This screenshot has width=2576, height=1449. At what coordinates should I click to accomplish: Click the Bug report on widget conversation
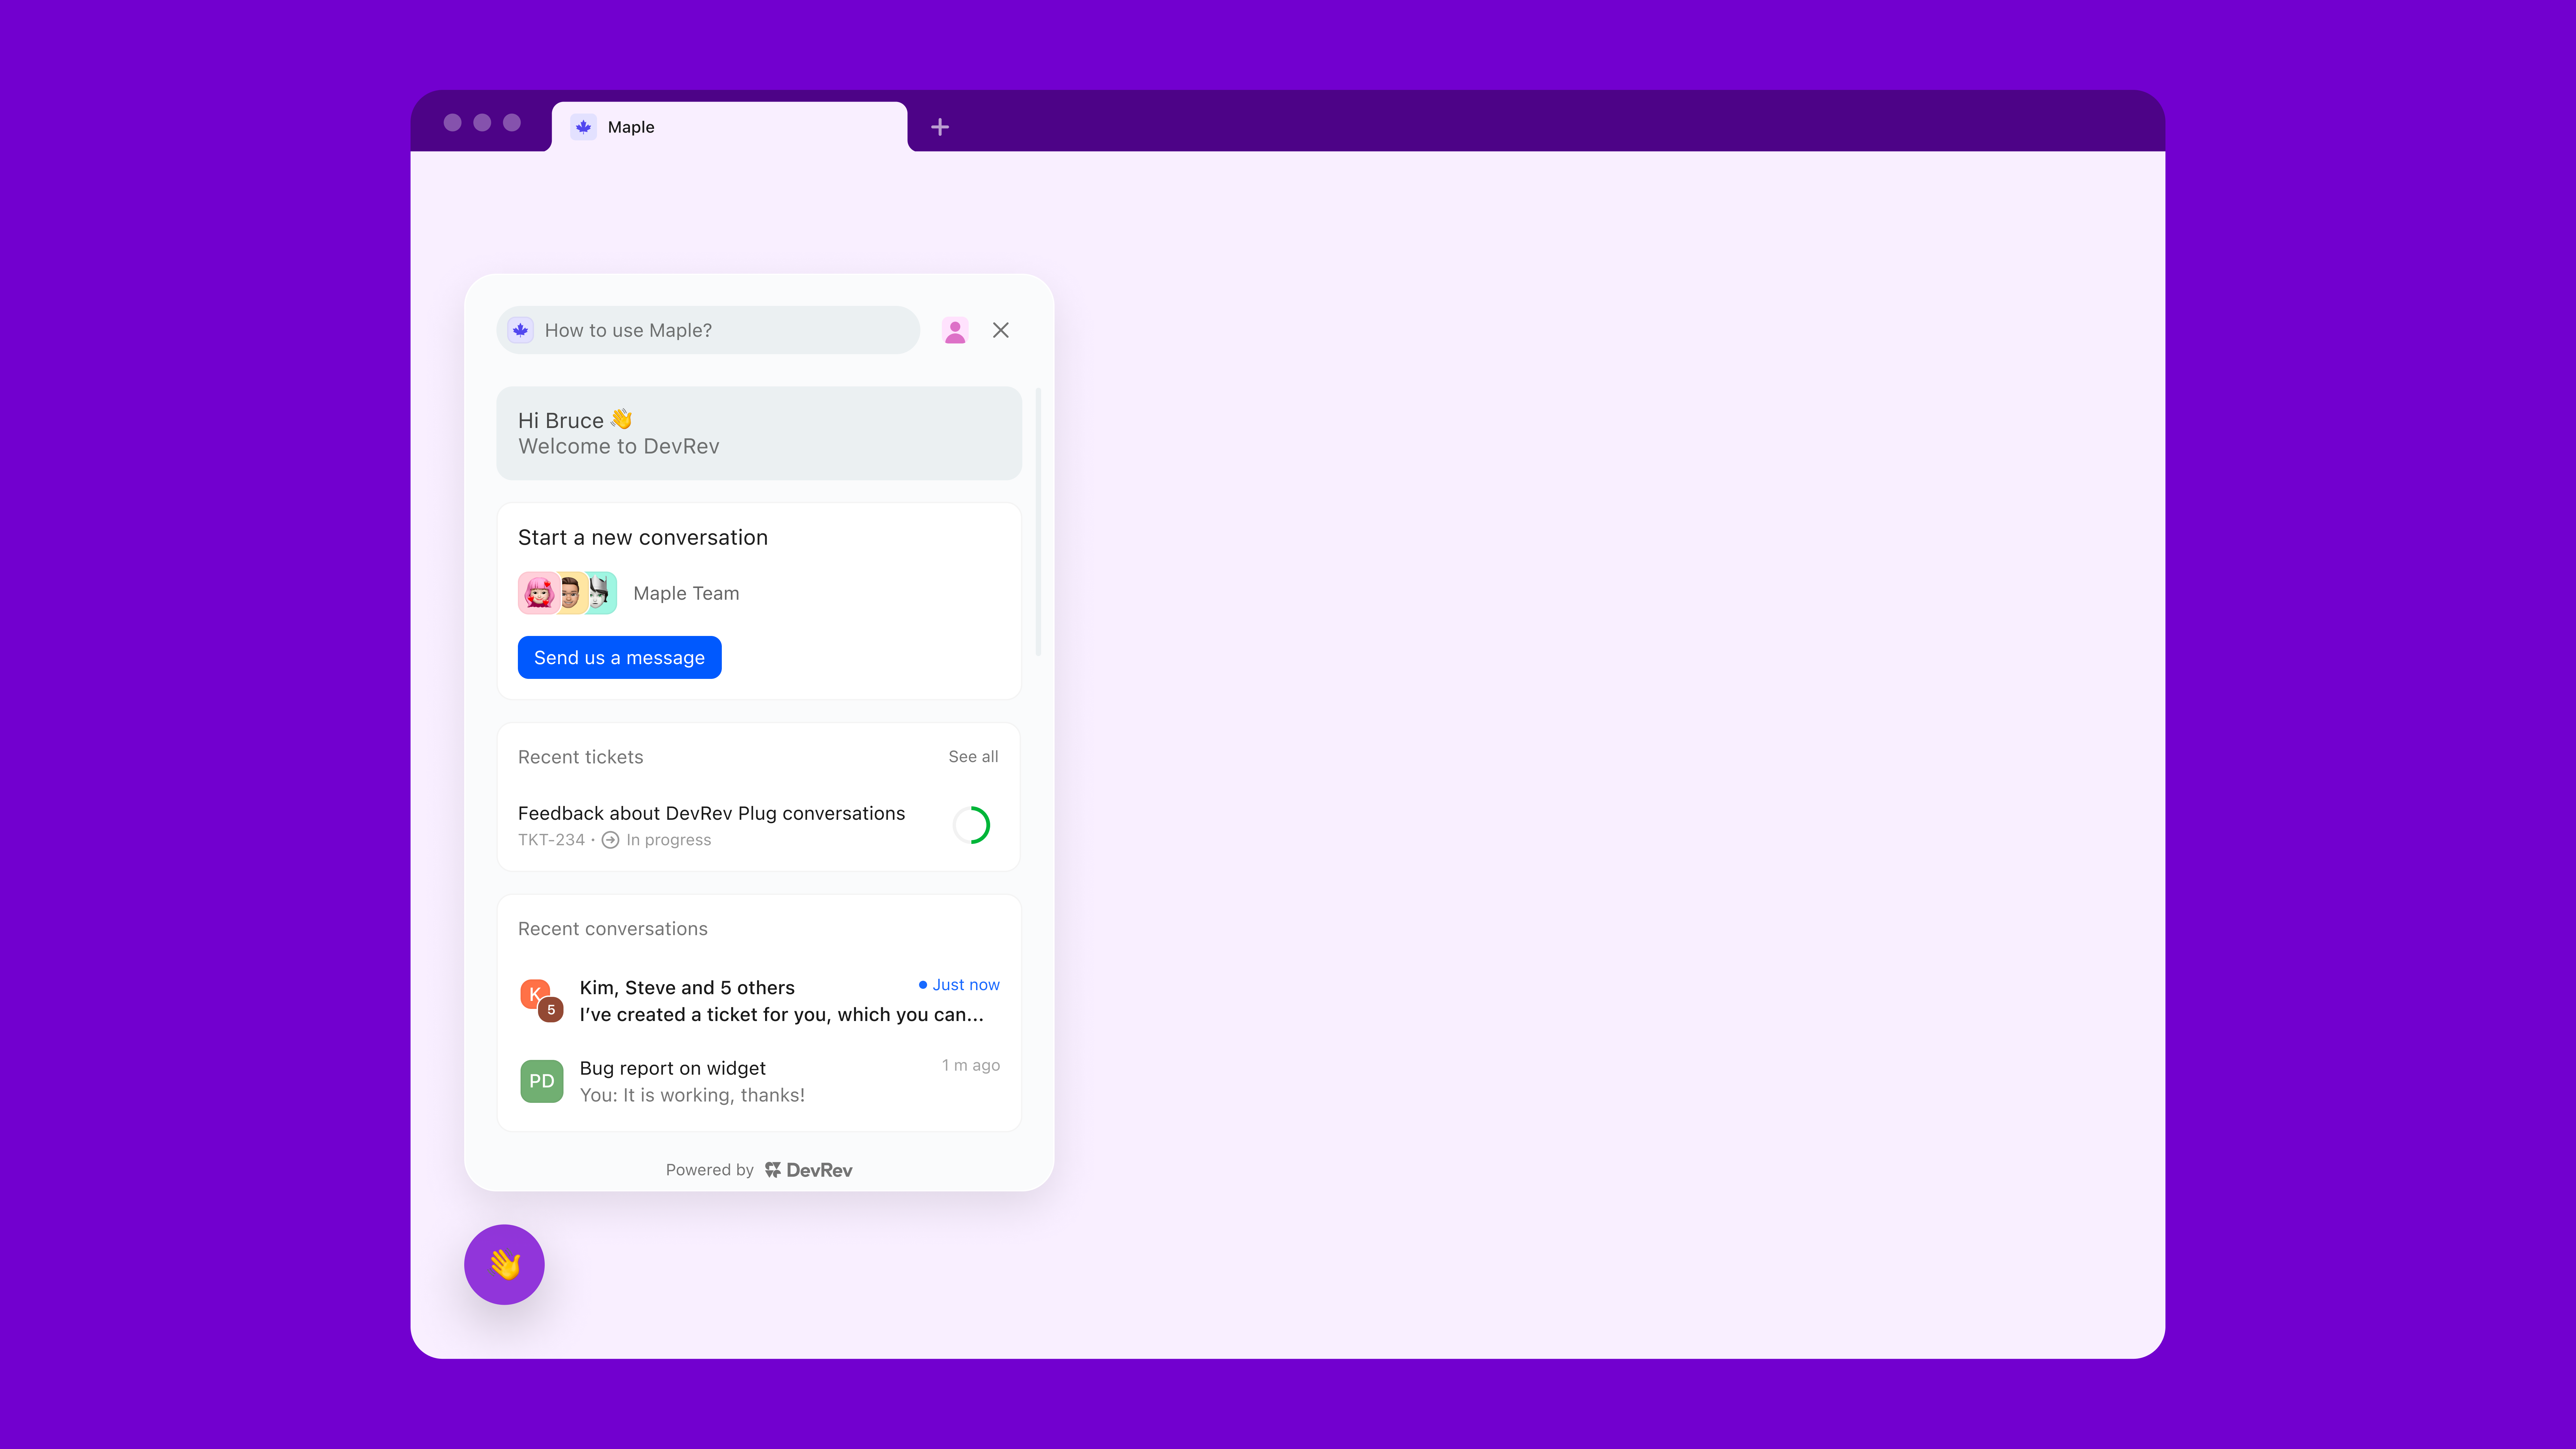(757, 1081)
